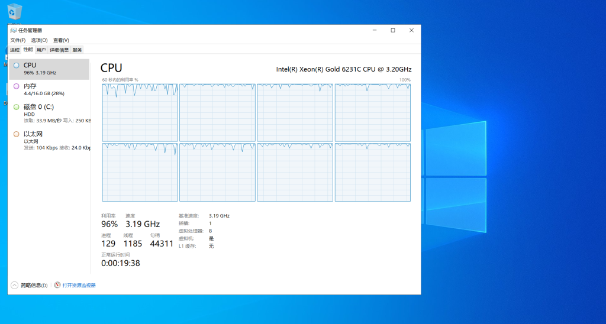Click the top-left CPU core graph
The image size is (606, 324).
(140, 112)
